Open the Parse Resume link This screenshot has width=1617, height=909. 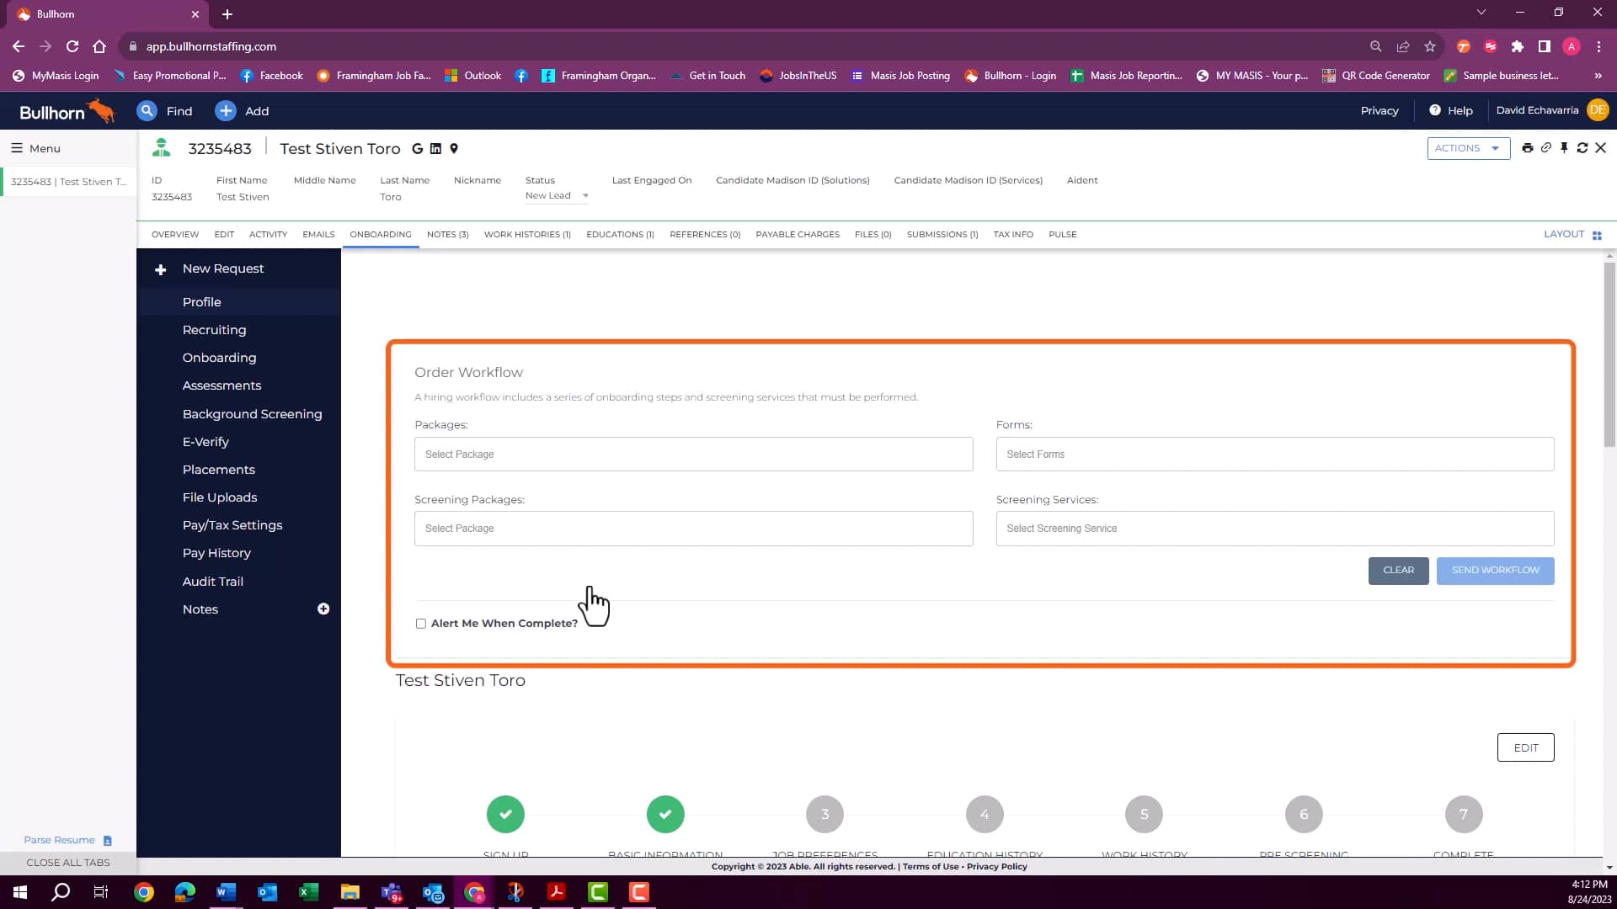click(x=59, y=839)
